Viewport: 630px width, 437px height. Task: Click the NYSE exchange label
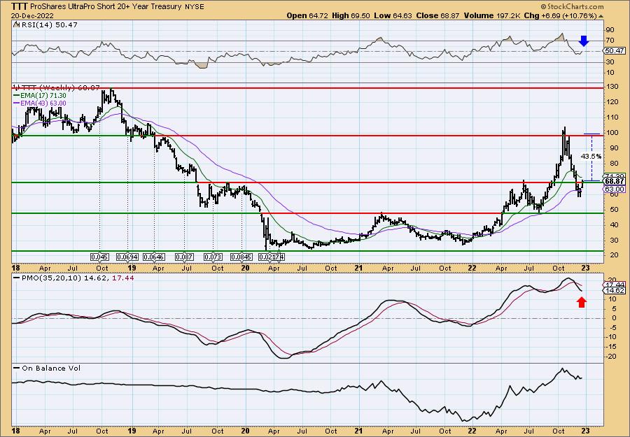point(194,7)
